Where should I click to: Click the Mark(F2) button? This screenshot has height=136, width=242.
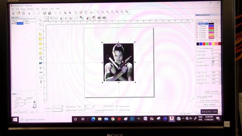point(58,108)
